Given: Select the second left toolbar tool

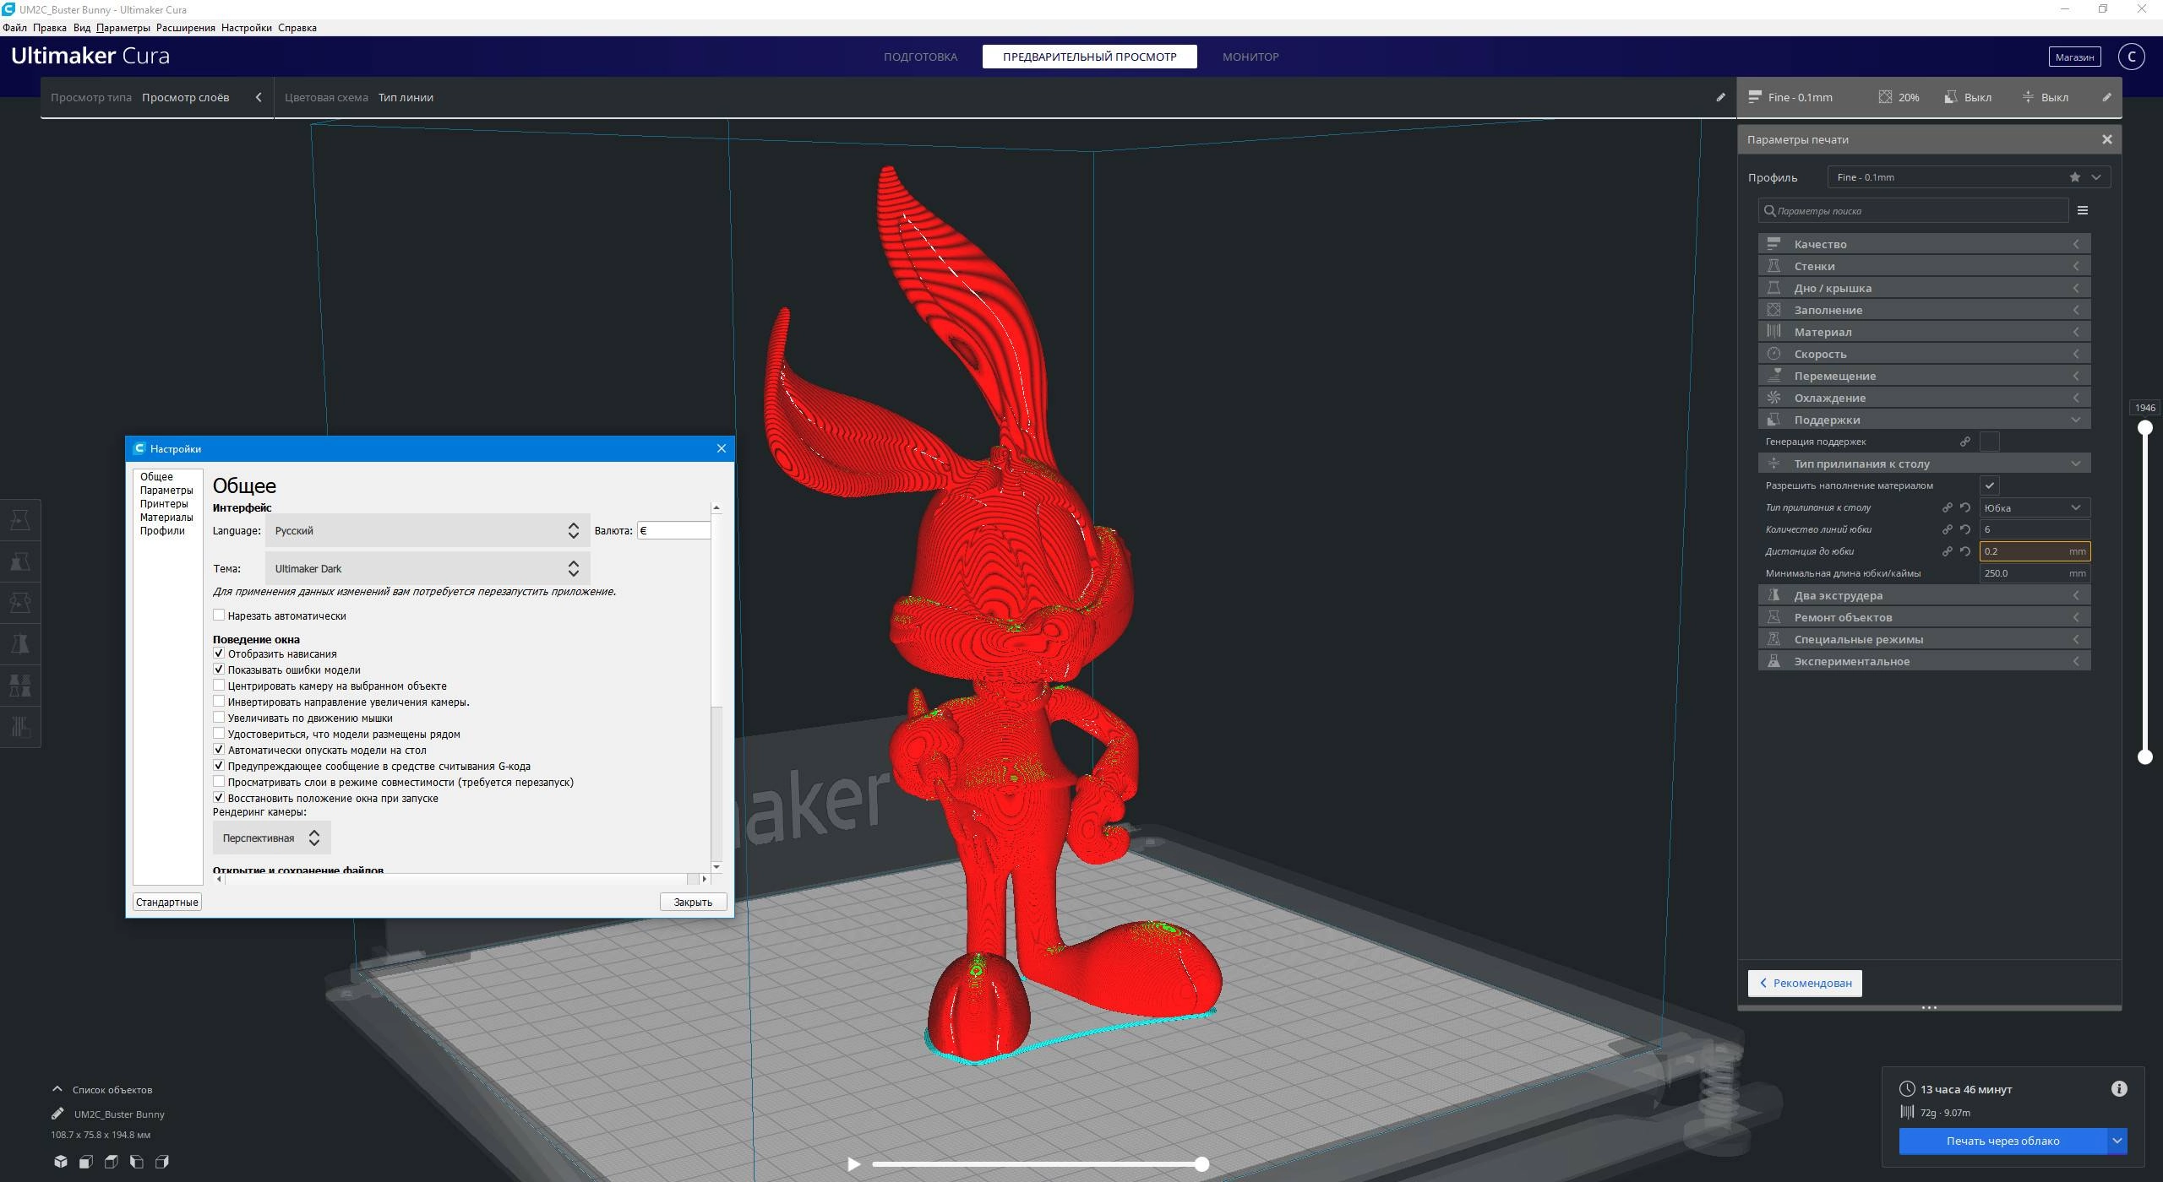Looking at the screenshot, I should (x=20, y=561).
